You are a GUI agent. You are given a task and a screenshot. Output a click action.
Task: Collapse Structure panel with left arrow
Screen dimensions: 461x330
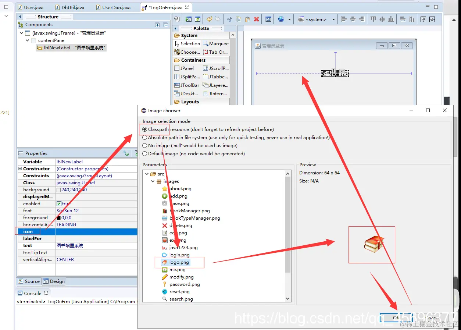tap(20, 17)
